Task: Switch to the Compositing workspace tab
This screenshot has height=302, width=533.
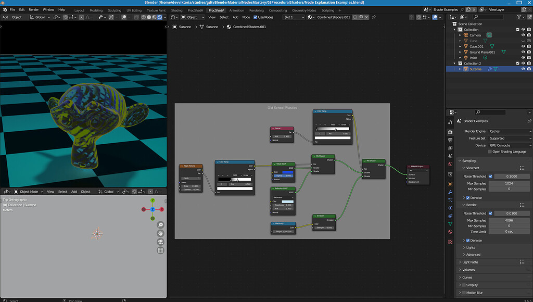Action: [x=277, y=10]
